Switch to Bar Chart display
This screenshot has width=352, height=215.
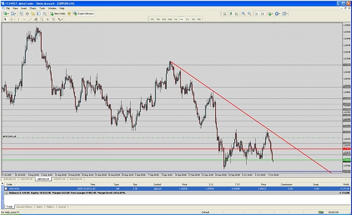pyautogui.click(x=225, y=14)
